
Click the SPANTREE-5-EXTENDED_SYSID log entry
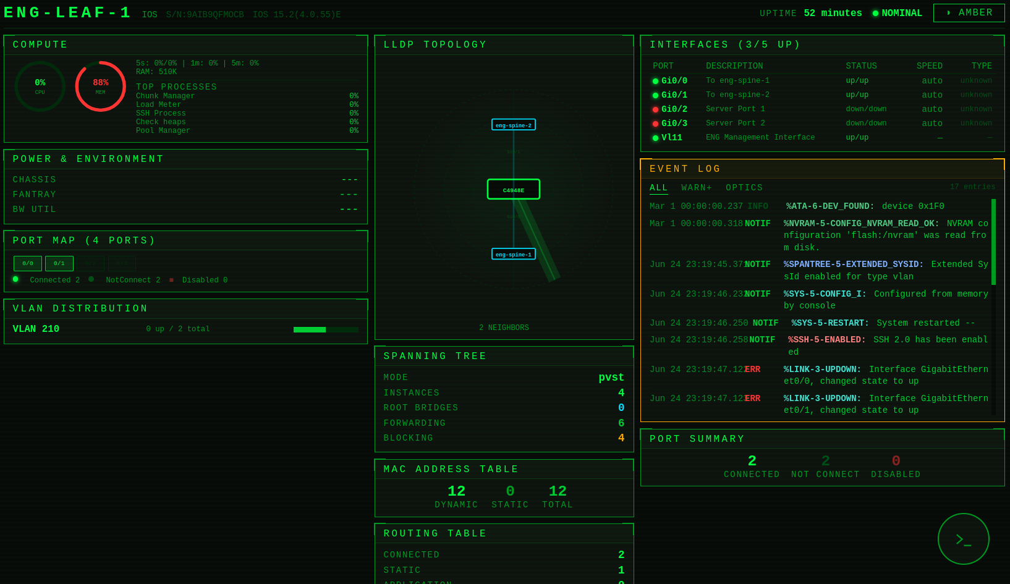click(819, 271)
